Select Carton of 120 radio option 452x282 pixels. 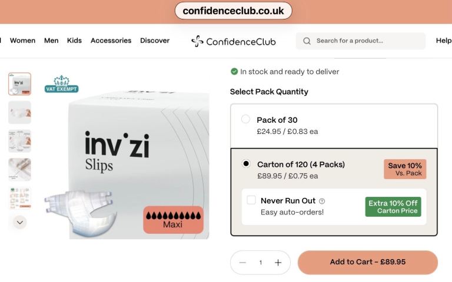point(246,163)
